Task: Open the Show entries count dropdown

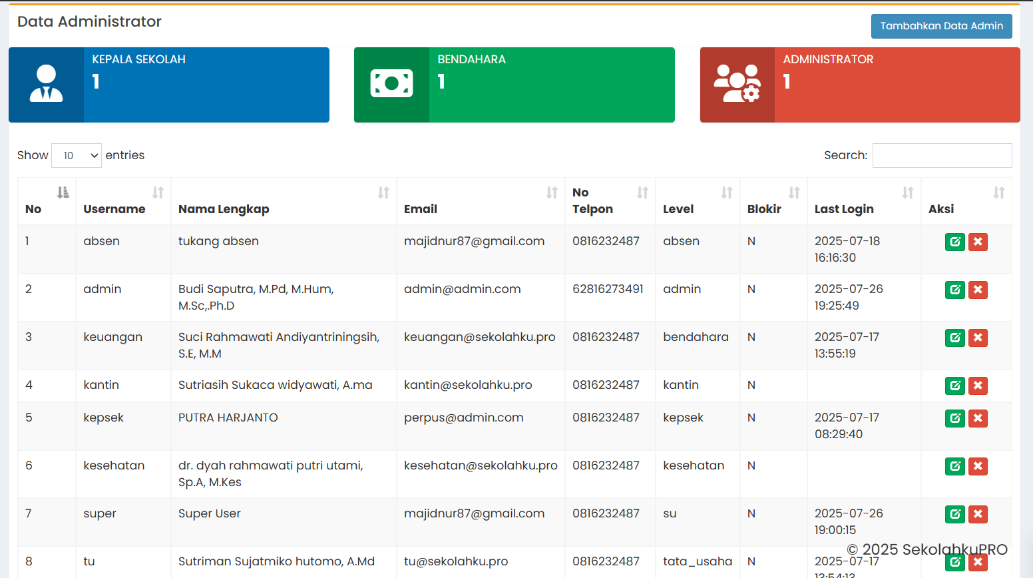Action: click(77, 155)
